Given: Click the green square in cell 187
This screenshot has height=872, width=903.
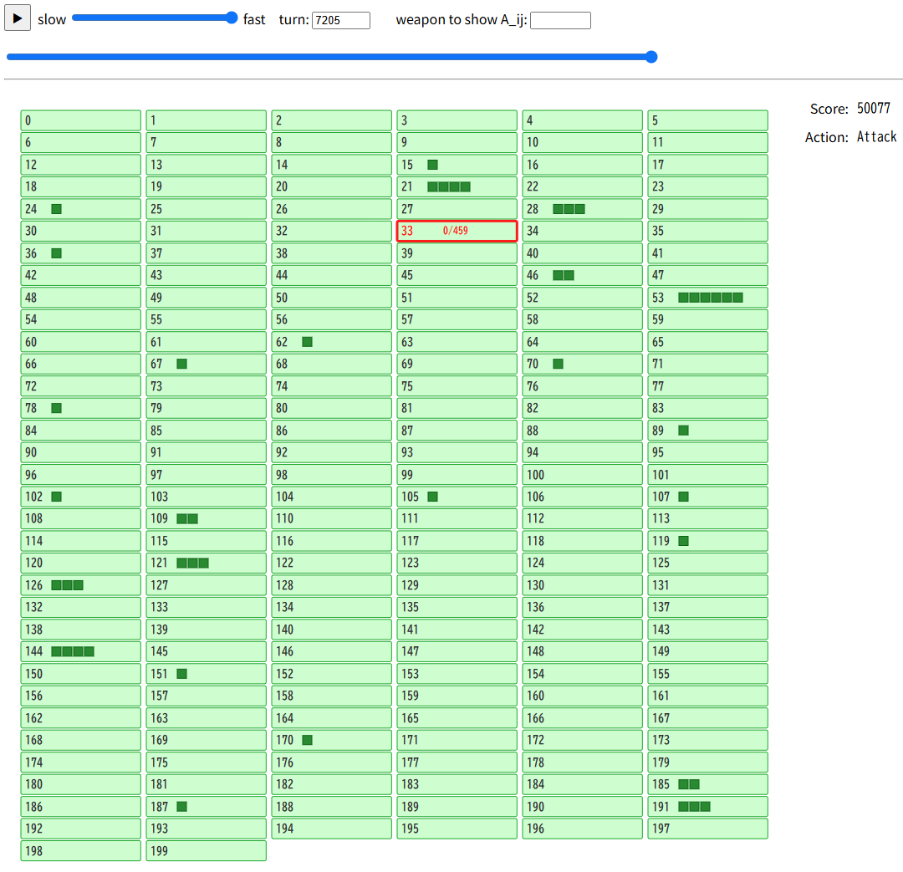Looking at the screenshot, I should [x=182, y=806].
